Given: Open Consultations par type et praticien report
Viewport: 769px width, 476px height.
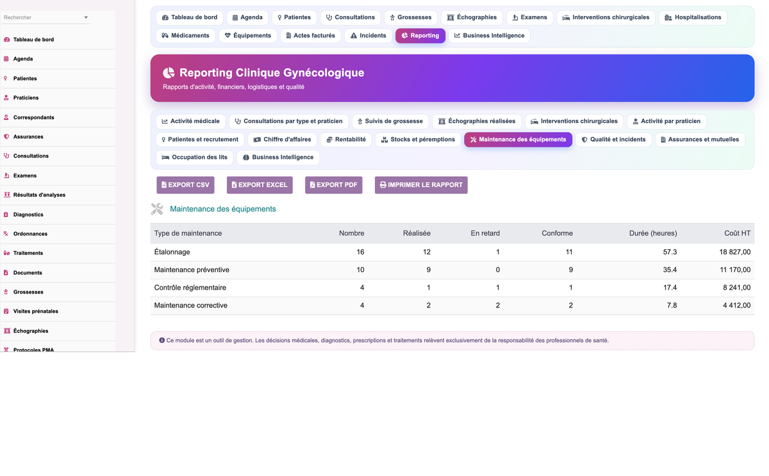Looking at the screenshot, I should coord(288,121).
